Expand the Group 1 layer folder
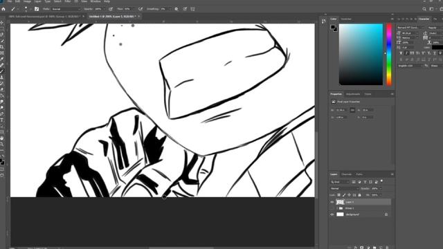This screenshot has width=443, height=249. coord(336,208)
